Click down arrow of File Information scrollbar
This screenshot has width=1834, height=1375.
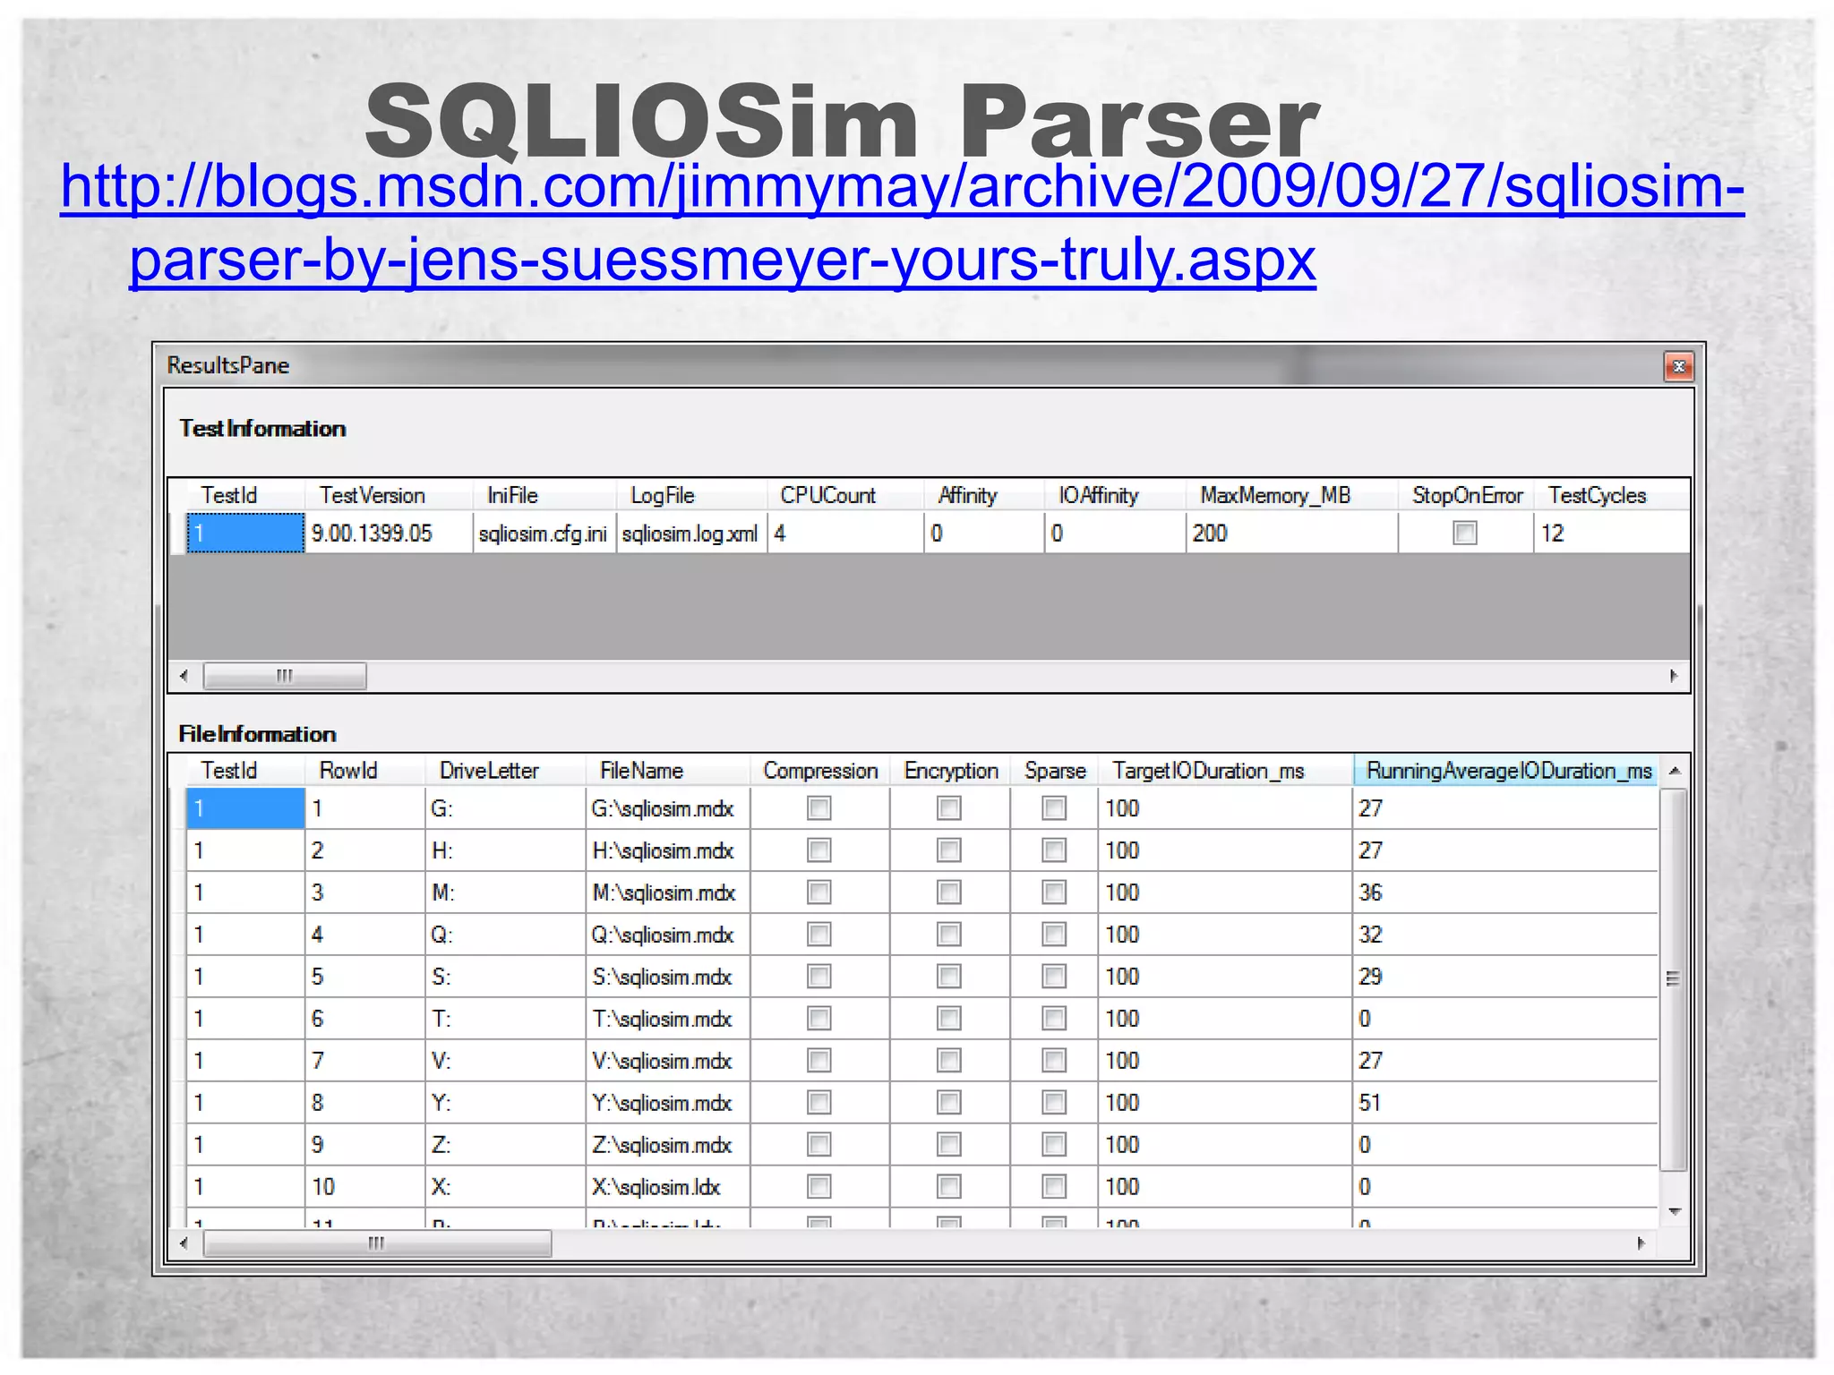click(1675, 1211)
